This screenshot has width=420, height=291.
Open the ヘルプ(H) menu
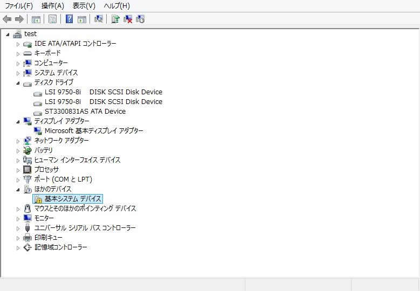click(117, 5)
